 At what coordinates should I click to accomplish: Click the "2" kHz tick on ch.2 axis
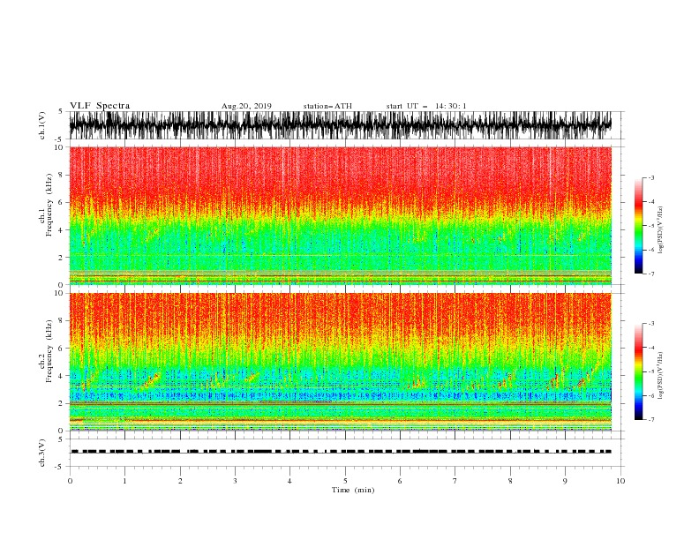(x=62, y=403)
